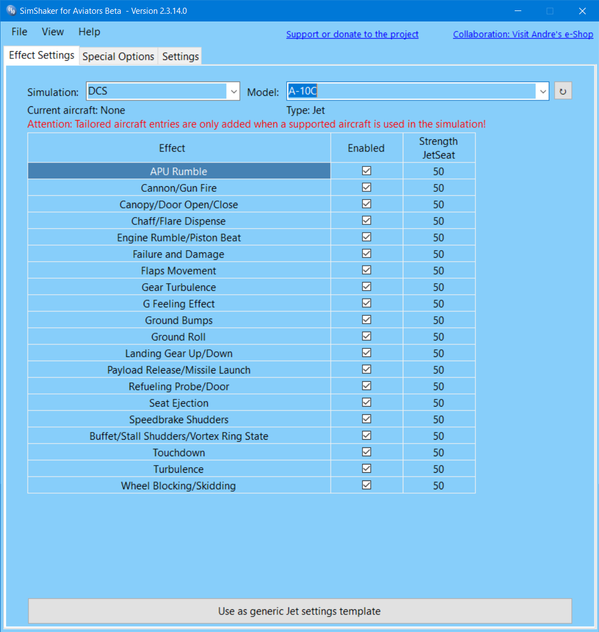Image resolution: width=599 pixels, height=632 pixels.
Task: Disable Engine Rumble/Piston Beat checkbox
Action: pyautogui.click(x=366, y=237)
